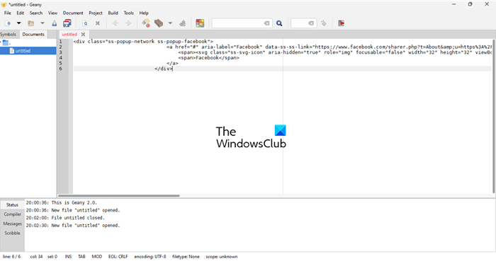Click the save all files icon
The width and height of the screenshot is (496, 261).
point(67,23)
